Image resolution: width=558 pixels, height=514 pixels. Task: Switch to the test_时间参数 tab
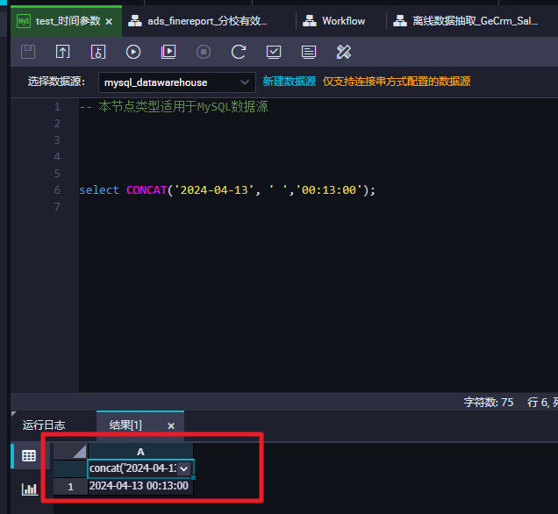66,21
